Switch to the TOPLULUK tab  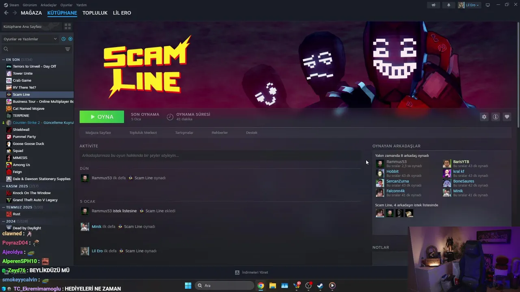[95, 13]
